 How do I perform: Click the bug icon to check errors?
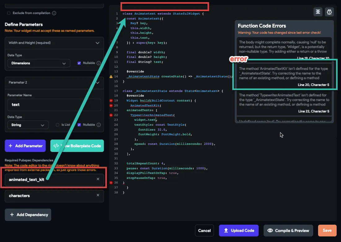point(329,12)
